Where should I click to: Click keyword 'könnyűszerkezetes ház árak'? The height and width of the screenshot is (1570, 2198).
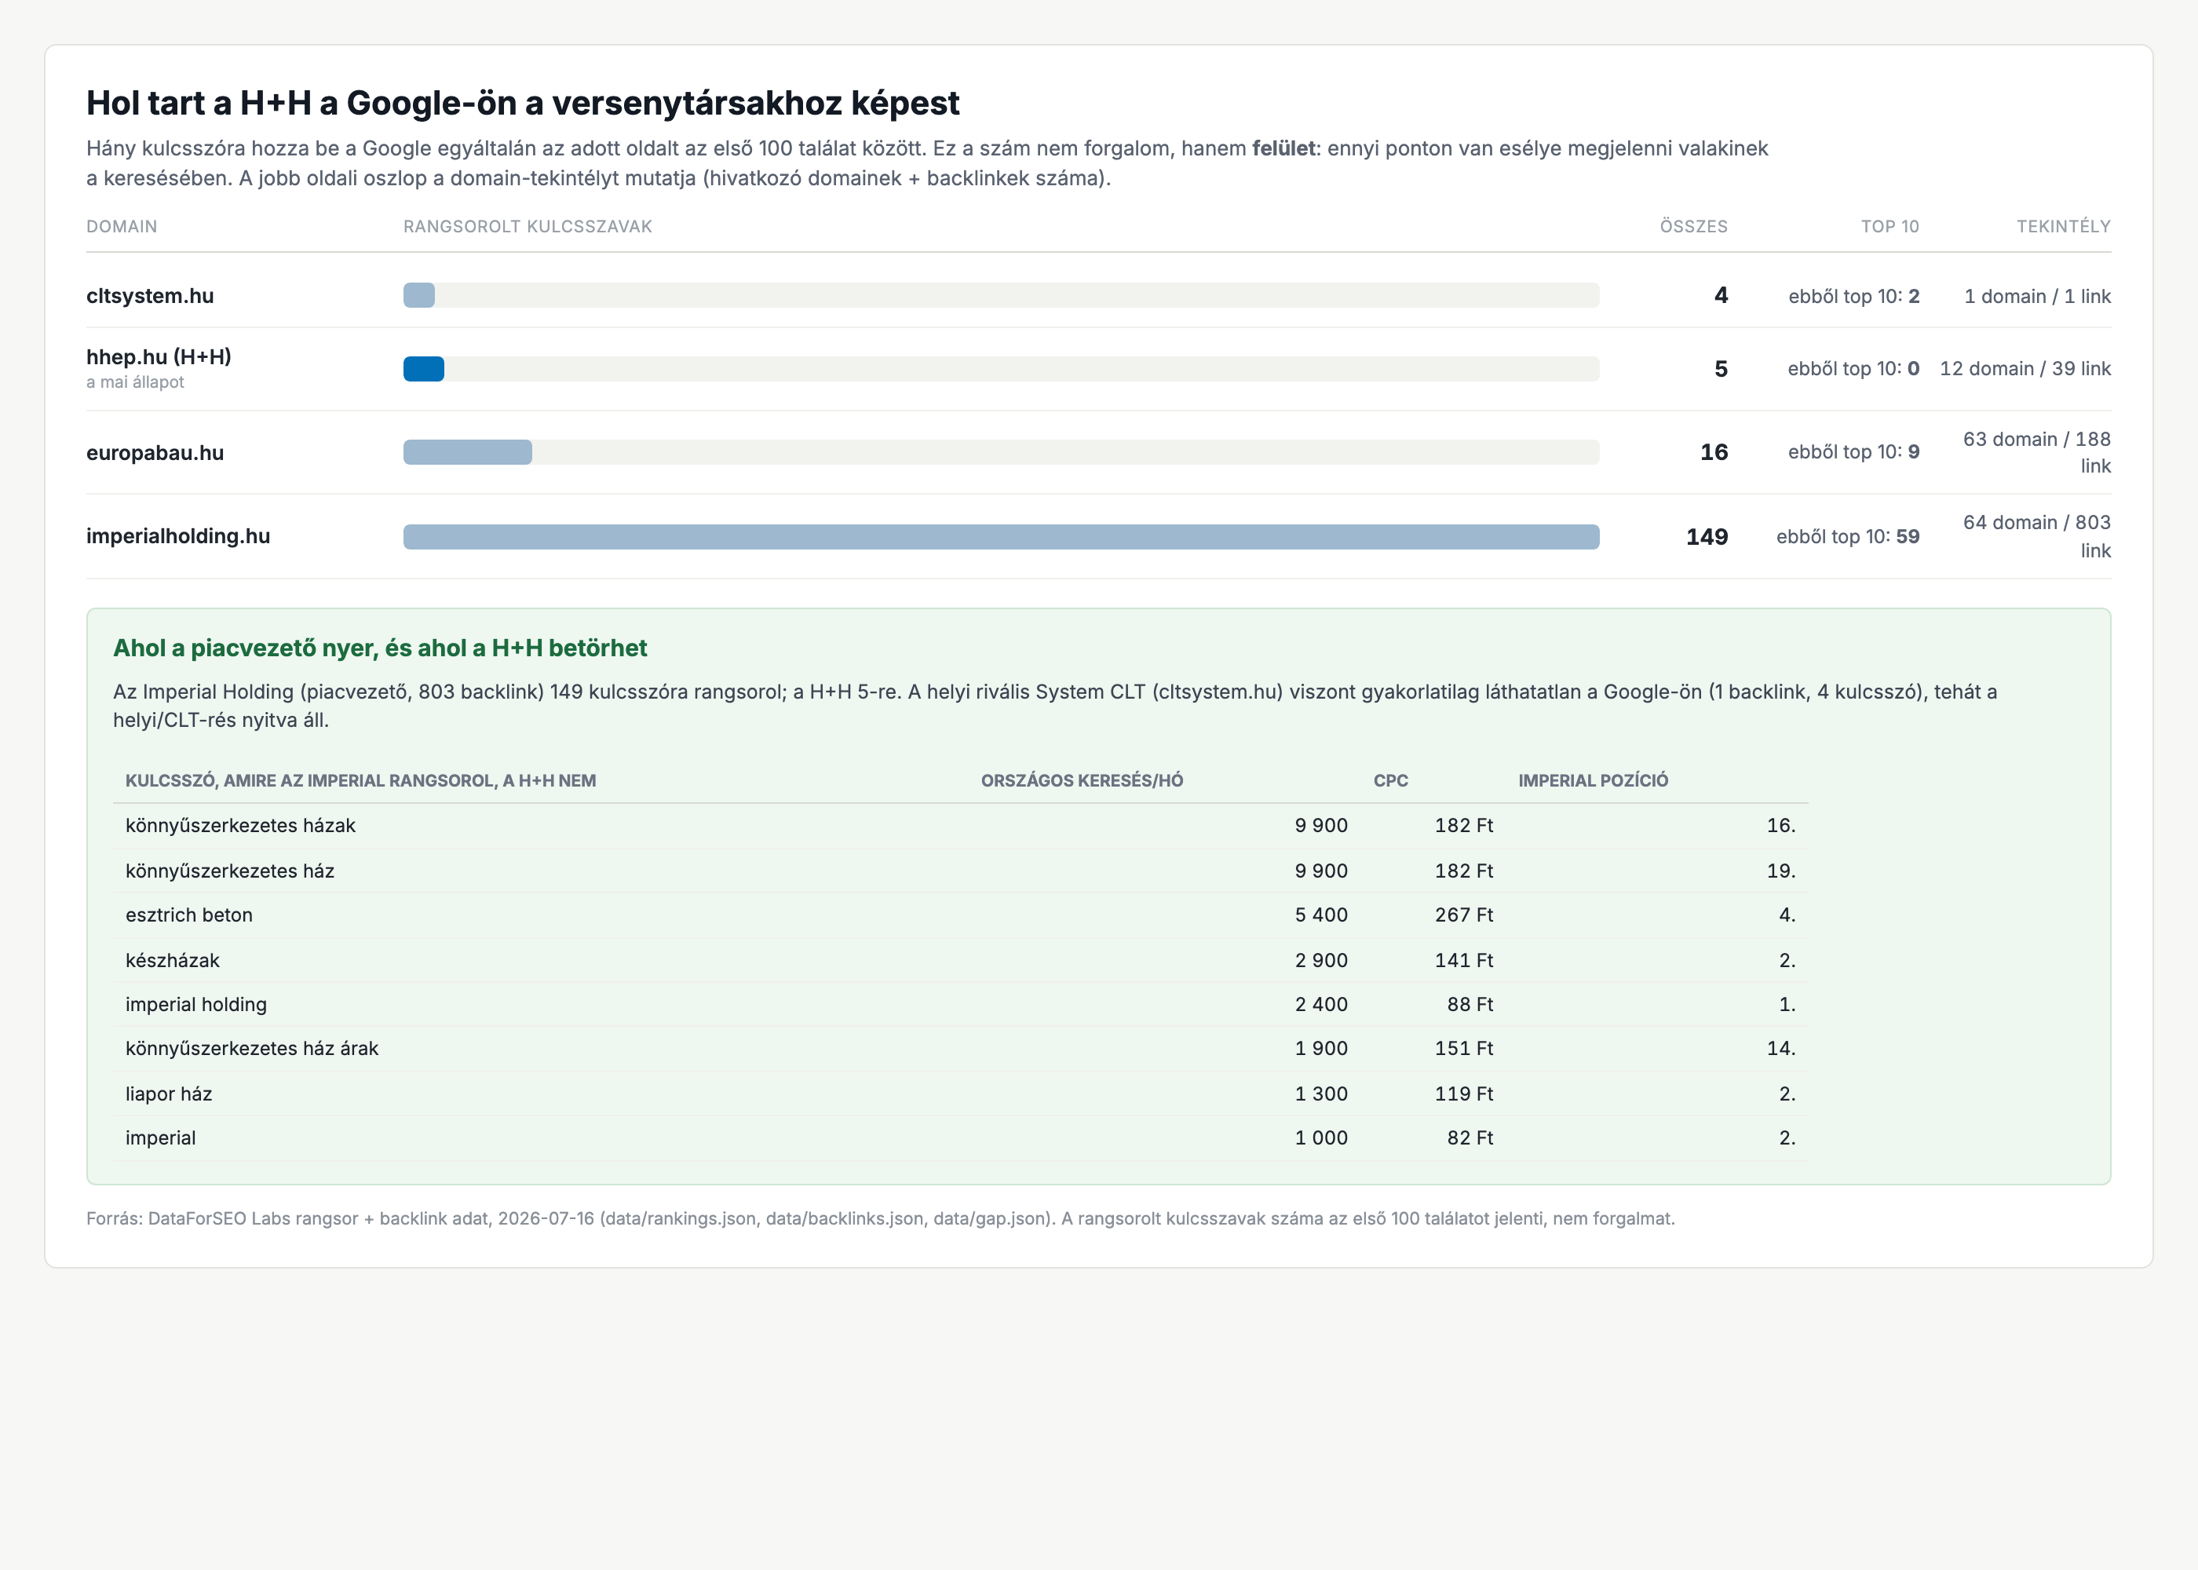pyautogui.click(x=251, y=1048)
